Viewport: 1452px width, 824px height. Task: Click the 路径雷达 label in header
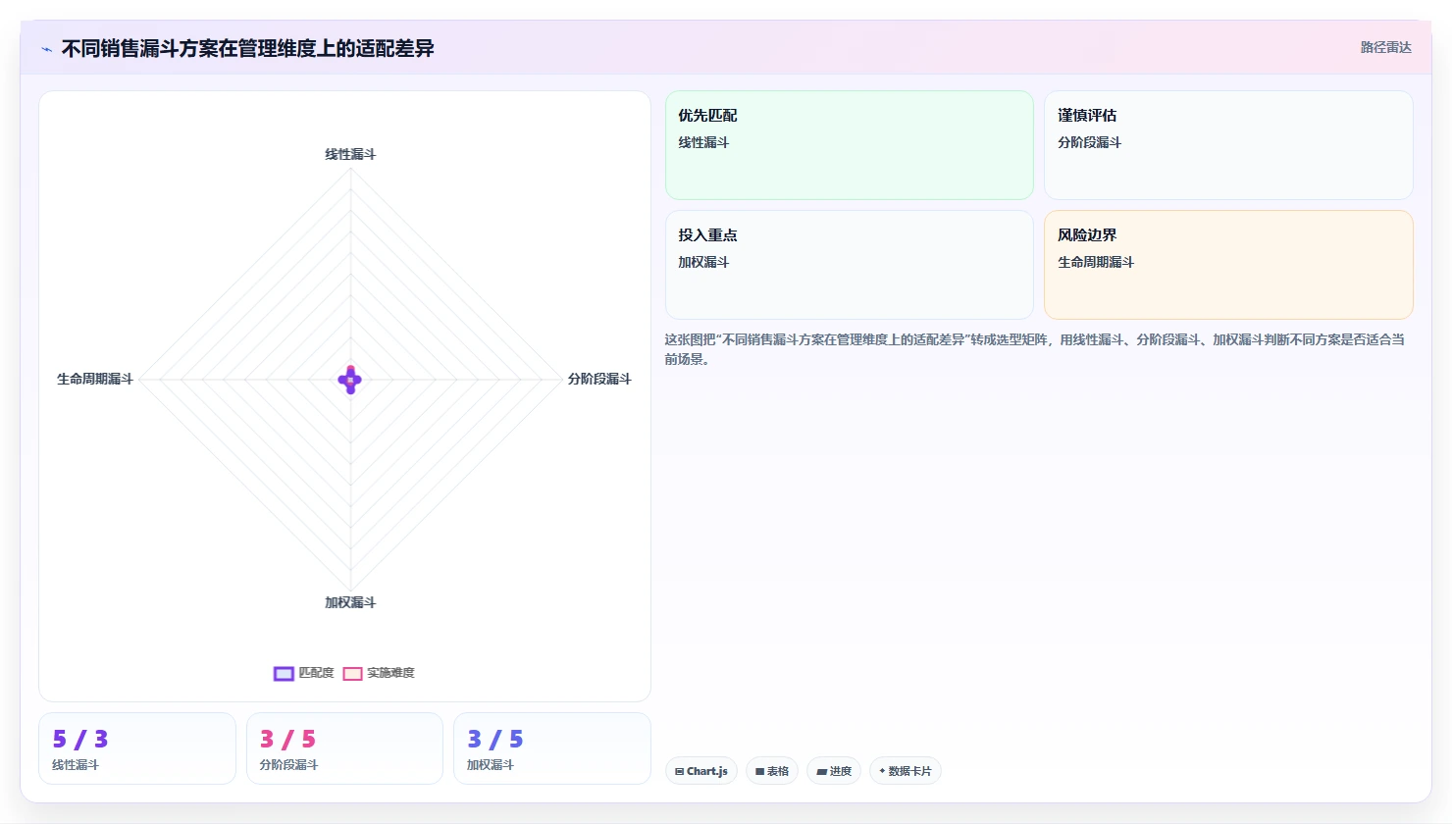click(1385, 47)
